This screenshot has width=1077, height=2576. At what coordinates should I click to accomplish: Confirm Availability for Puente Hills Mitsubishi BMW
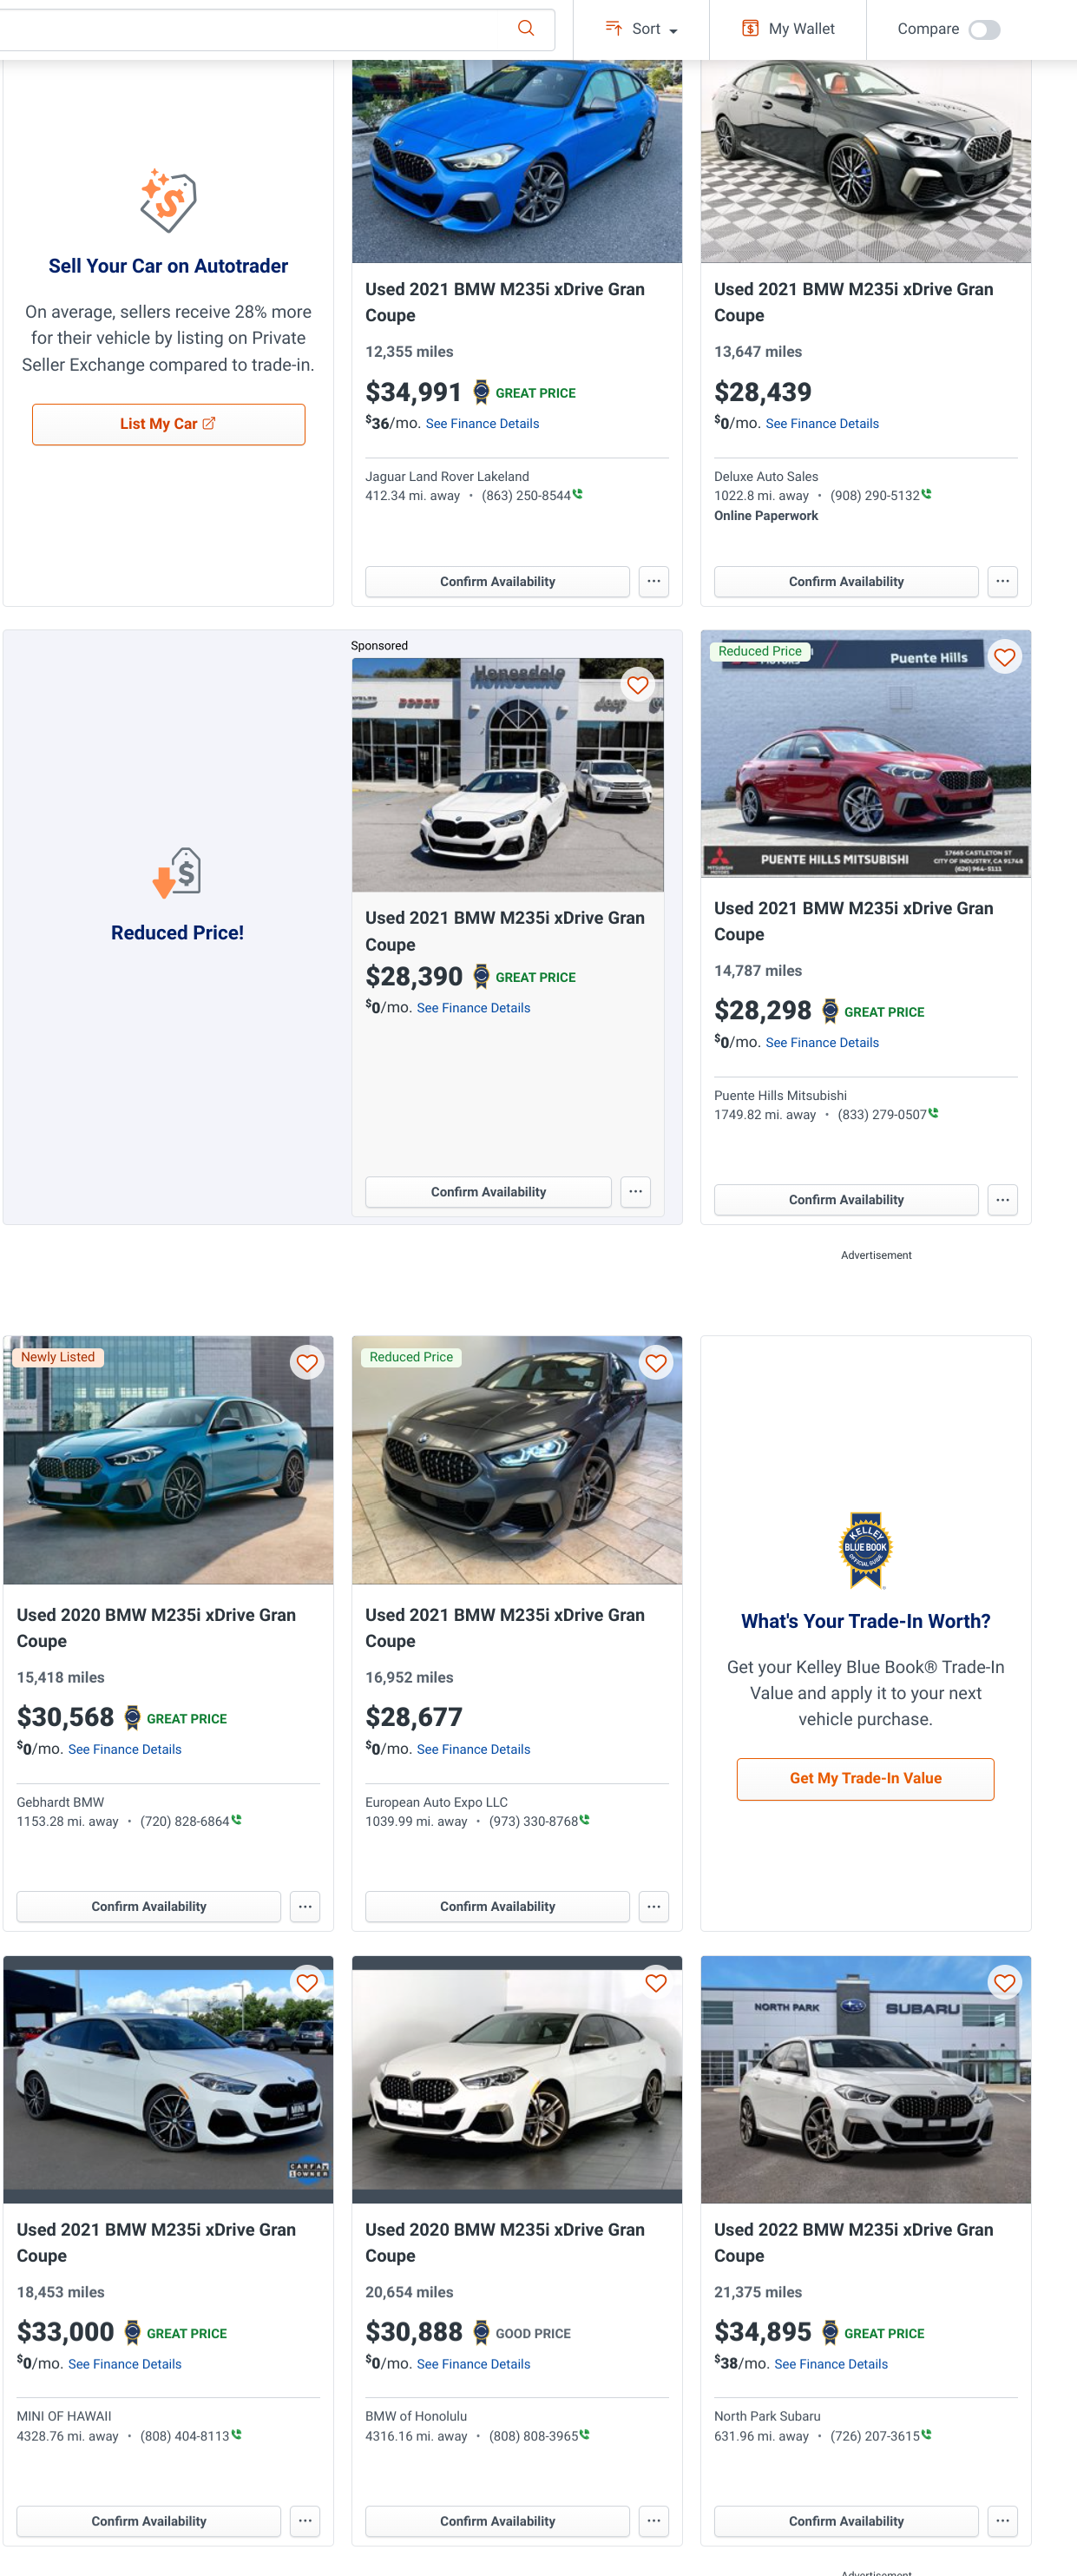pyautogui.click(x=846, y=1199)
